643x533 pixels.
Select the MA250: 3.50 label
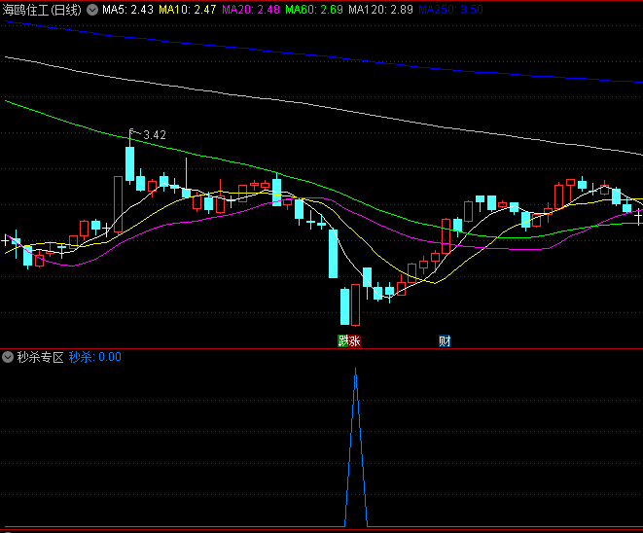pos(450,10)
